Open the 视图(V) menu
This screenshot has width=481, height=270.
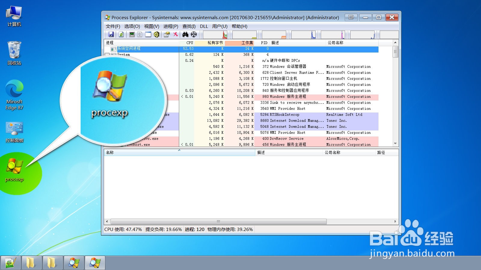point(152,26)
